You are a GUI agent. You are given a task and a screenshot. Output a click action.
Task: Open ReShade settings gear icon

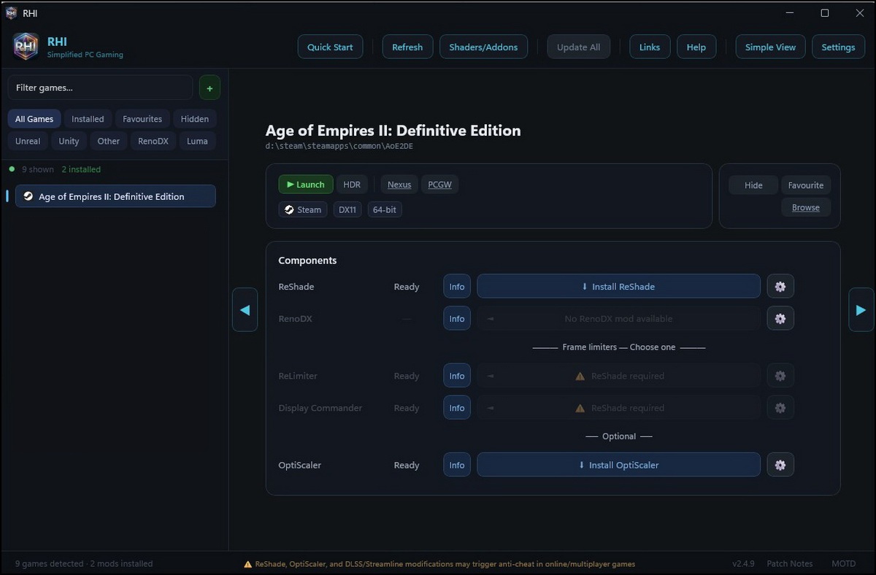tap(780, 287)
